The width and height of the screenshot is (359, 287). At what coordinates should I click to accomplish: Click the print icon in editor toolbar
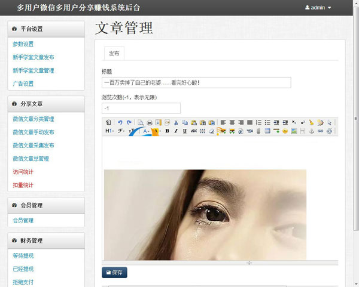150,122
